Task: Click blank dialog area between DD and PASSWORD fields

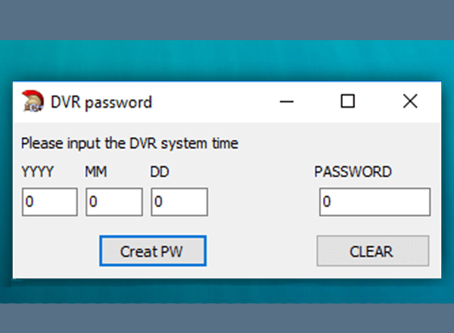Action: 262,202
